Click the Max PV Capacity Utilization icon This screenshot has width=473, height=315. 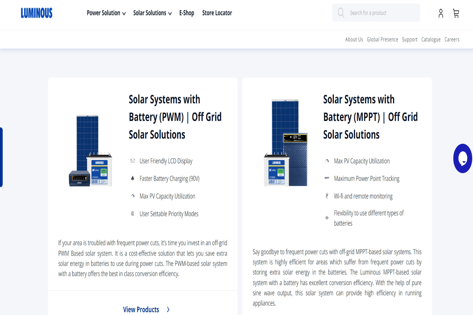[x=132, y=196]
